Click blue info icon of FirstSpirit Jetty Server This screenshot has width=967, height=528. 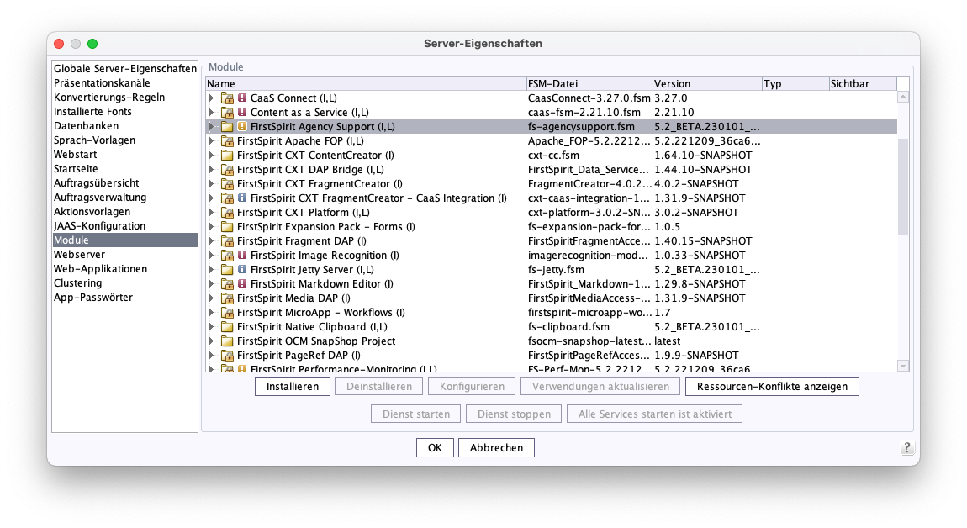coord(242,269)
